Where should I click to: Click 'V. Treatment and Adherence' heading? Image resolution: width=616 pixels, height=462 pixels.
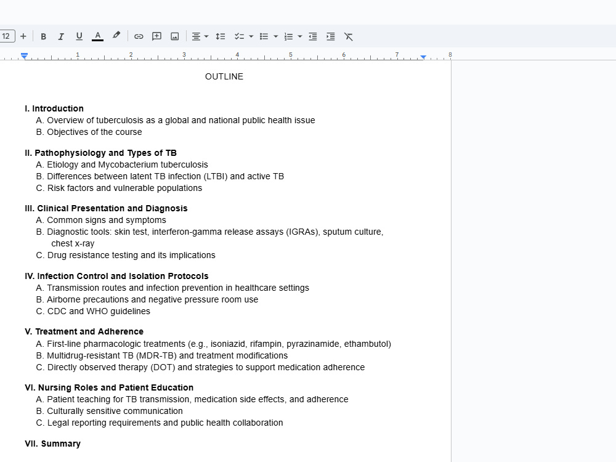tap(84, 331)
